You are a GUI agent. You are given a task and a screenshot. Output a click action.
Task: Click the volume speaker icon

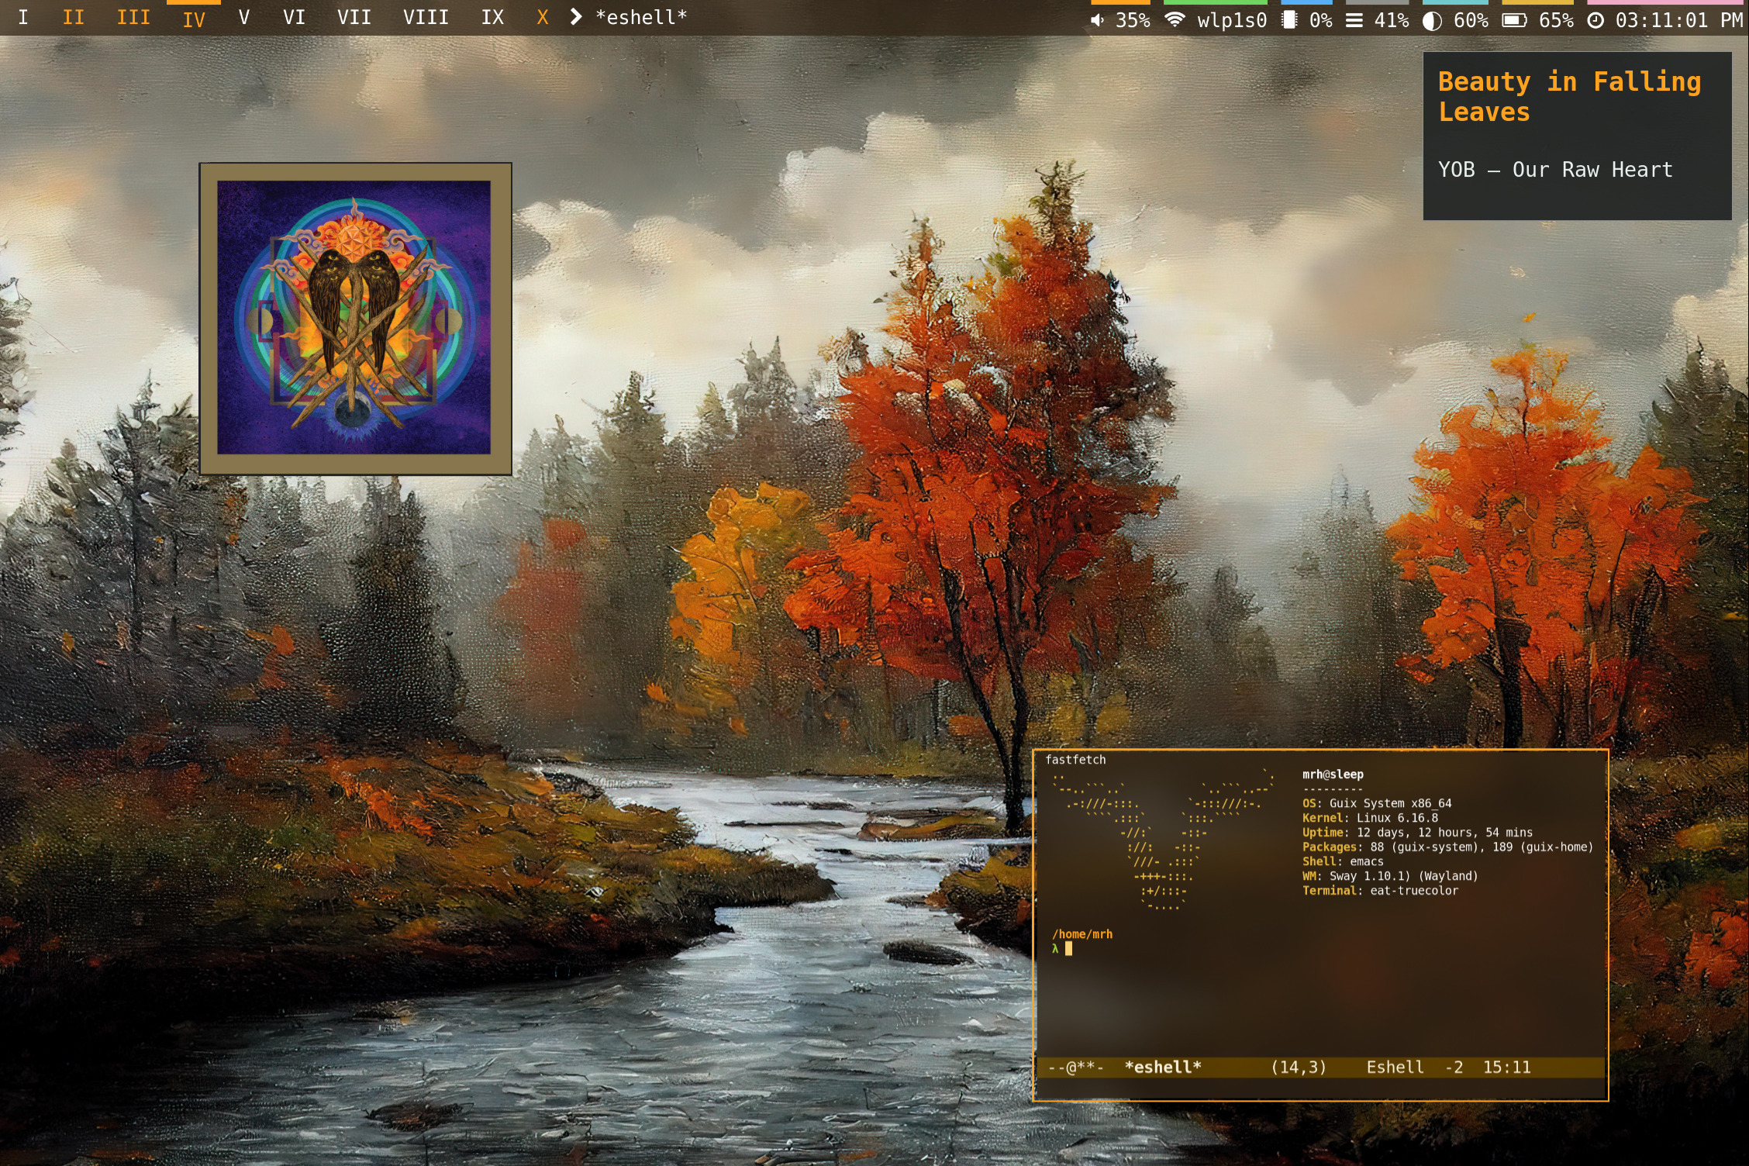(x=1097, y=20)
